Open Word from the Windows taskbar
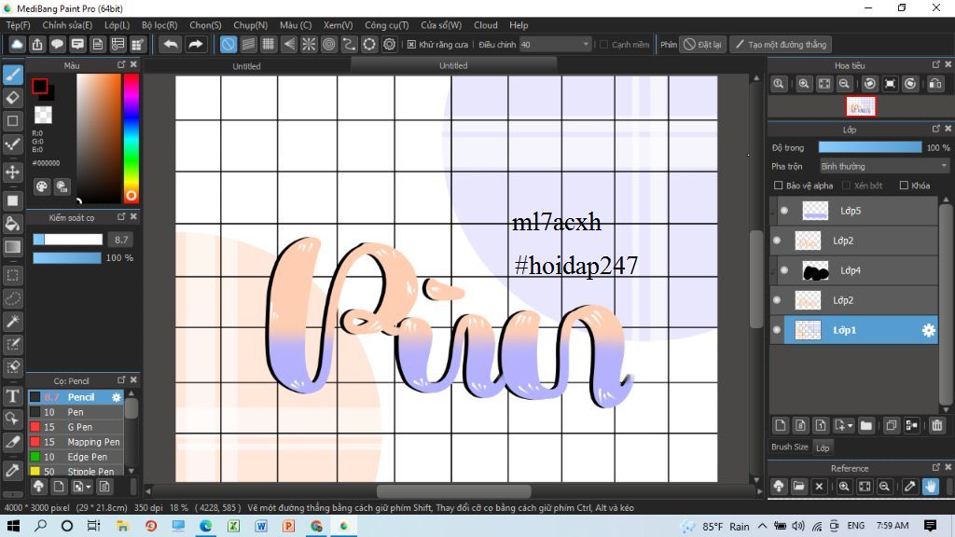The height and width of the screenshot is (537, 955). tap(261, 526)
